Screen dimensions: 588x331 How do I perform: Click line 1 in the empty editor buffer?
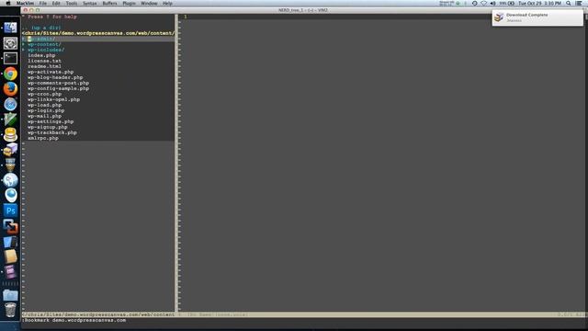[x=382, y=17]
